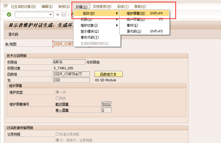
Task: Click the 概述屏幕 number field 9002
Action: point(106,104)
